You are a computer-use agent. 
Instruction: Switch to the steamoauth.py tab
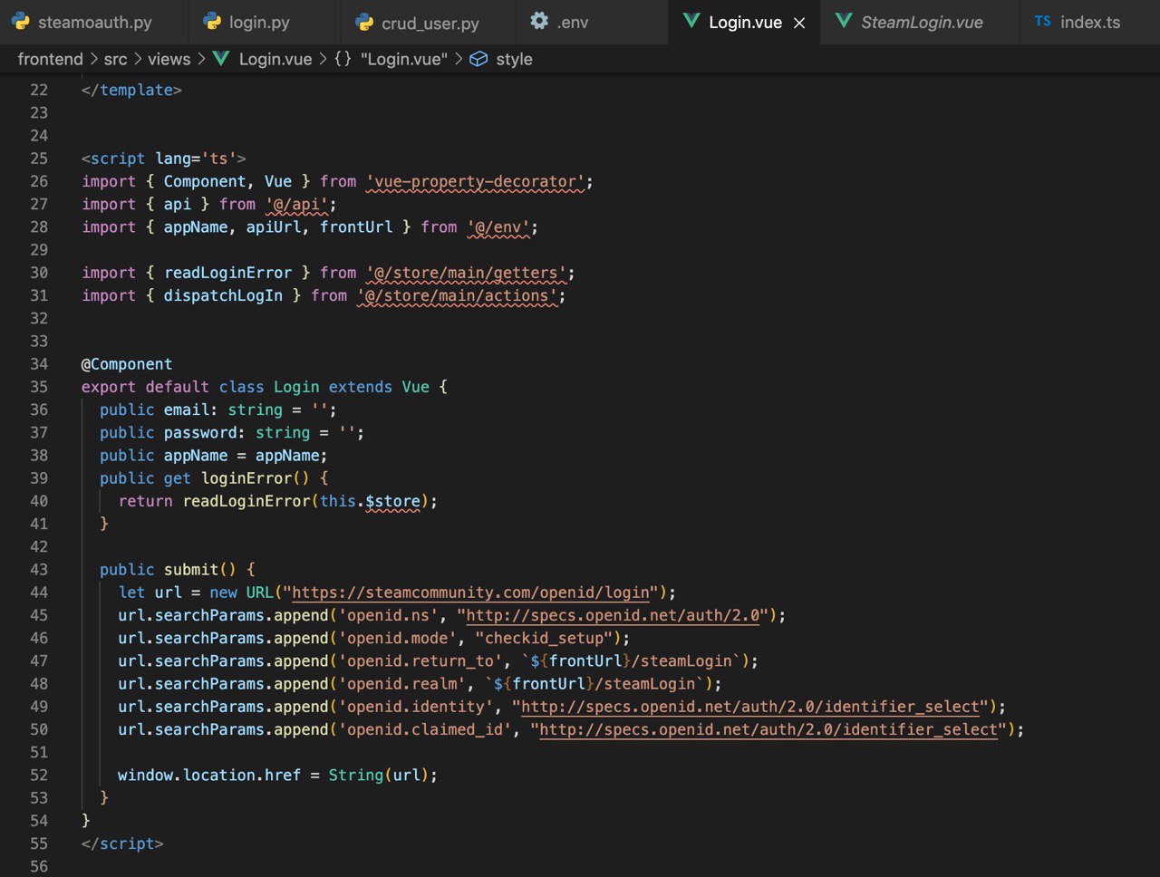[x=94, y=22]
